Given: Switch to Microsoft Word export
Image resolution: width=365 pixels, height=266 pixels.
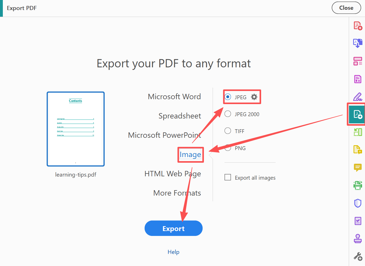Looking at the screenshot, I should (x=174, y=96).
